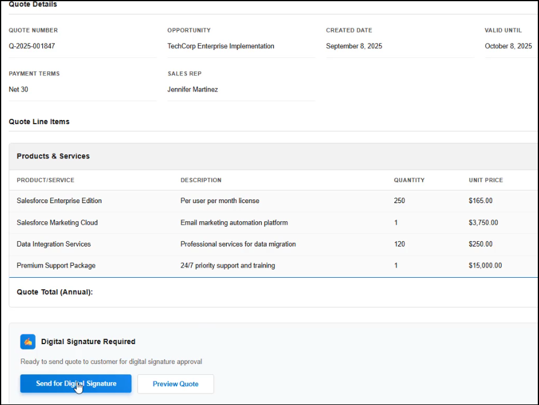This screenshot has width=539, height=405.
Task: Click the UNIT PRICE column header
Action: [x=485, y=180]
